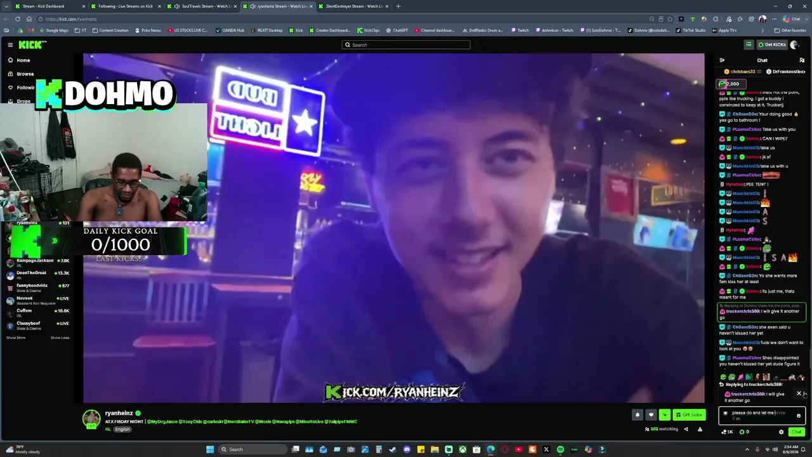Click the KICKs balance icon showing 0

pos(742,432)
